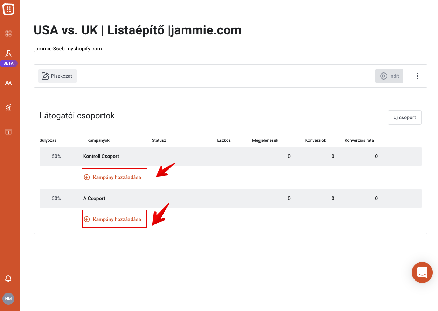Add campaign under Kontroll Csoport
This screenshot has width=438, height=311.
click(x=114, y=177)
